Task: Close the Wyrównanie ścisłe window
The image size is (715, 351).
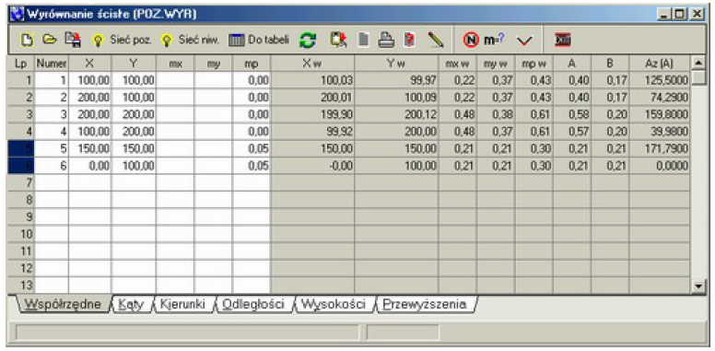Action: pyautogui.click(x=697, y=14)
